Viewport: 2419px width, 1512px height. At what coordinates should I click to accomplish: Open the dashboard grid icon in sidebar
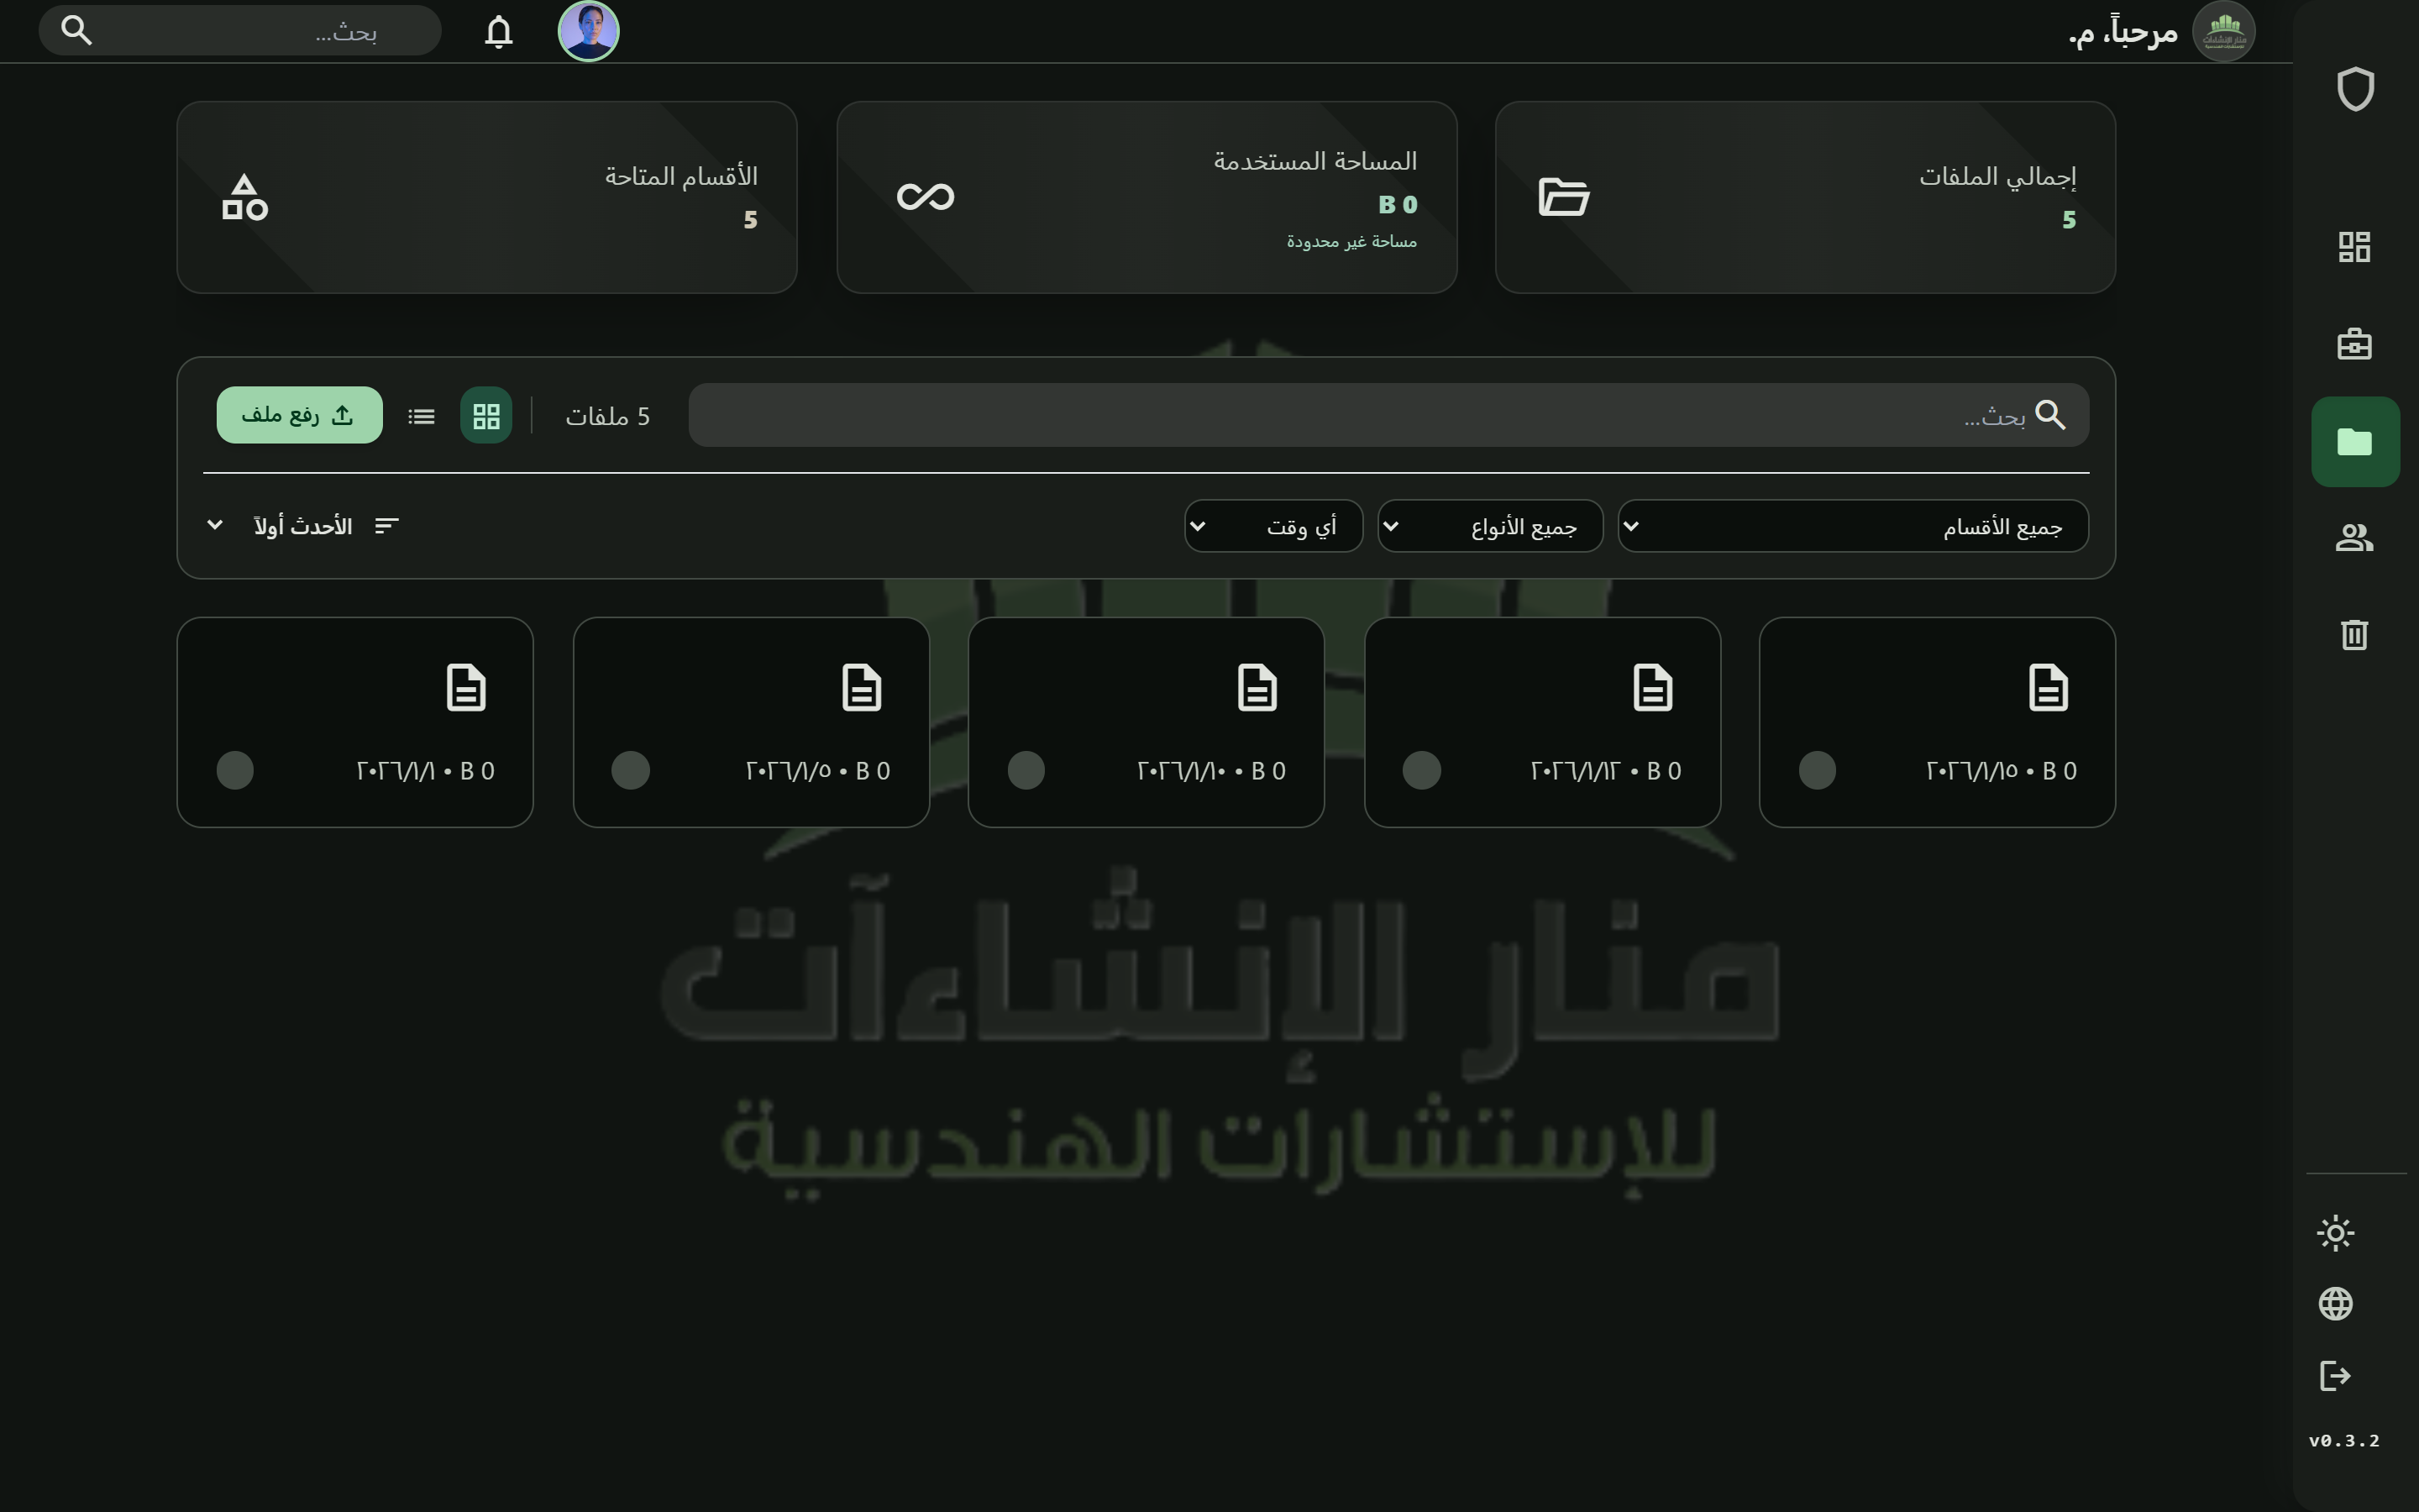pyautogui.click(x=2354, y=247)
